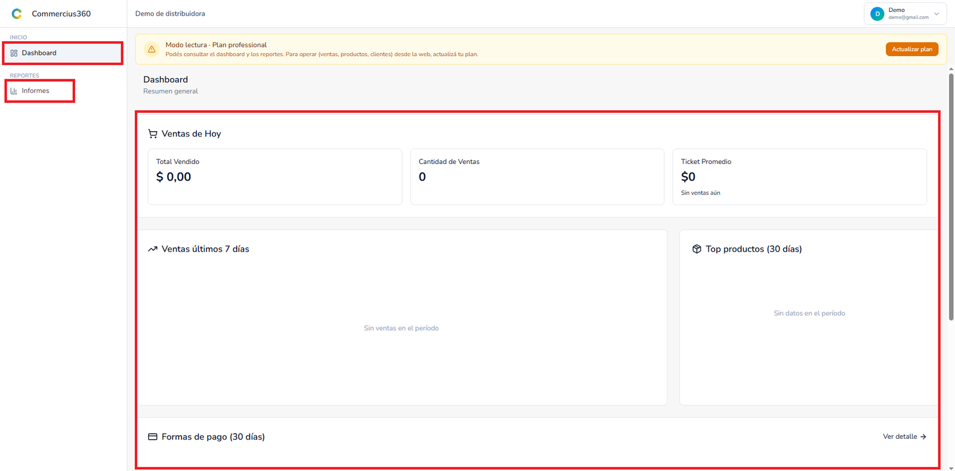Click the Commercius360 logo icon
This screenshot has height=471, width=955.
[x=17, y=14]
